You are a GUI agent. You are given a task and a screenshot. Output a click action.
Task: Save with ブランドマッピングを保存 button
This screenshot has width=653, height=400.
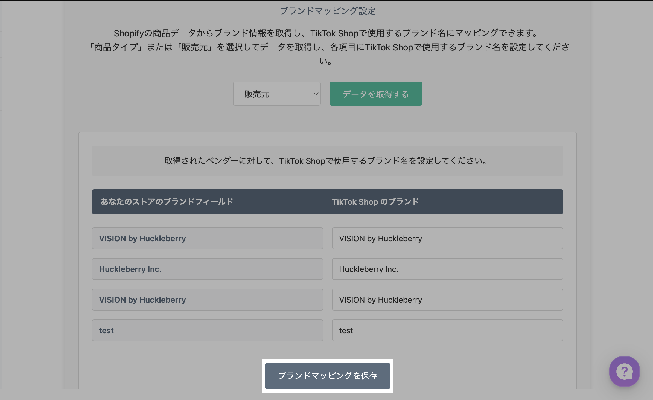tap(327, 376)
